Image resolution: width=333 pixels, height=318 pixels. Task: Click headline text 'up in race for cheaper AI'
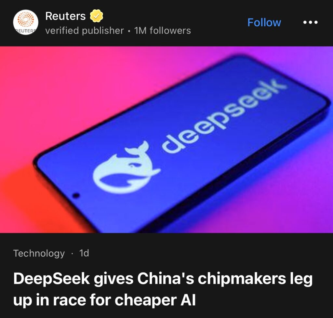click(104, 300)
